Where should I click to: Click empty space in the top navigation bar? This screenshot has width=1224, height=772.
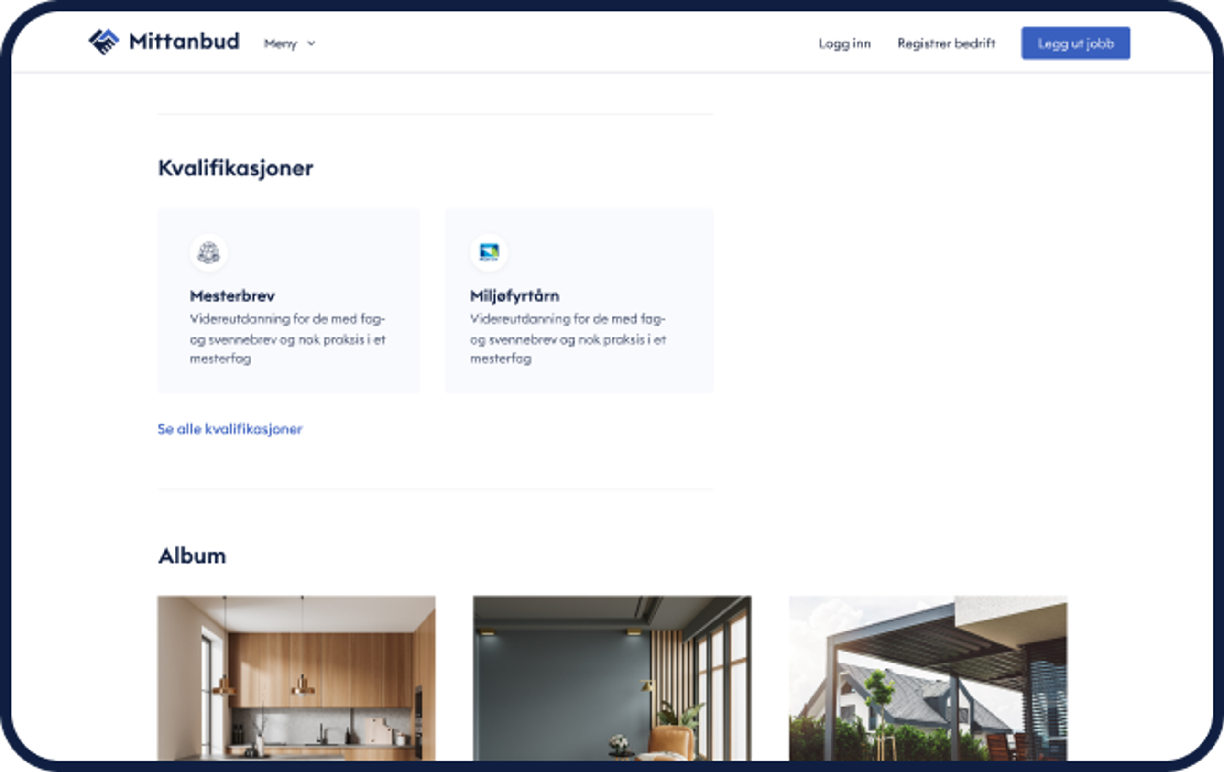coord(559,43)
